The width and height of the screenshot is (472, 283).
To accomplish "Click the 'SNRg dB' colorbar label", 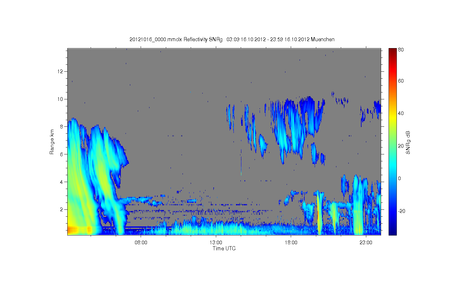I will click(x=408, y=142).
